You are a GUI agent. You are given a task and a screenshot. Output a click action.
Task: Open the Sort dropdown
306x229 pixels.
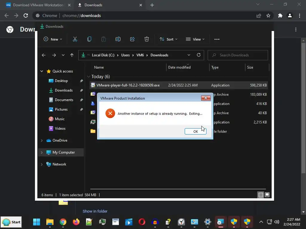(168, 39)
